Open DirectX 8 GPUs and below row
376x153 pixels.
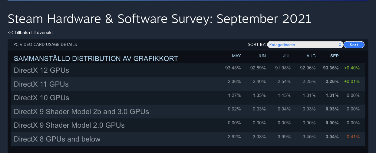[57, 139]
